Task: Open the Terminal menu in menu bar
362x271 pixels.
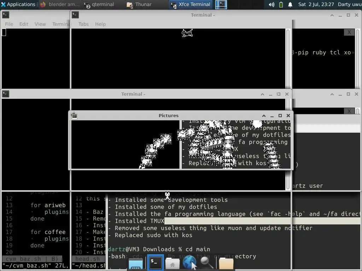Action: pyautogui.click(x=61, y=24)
